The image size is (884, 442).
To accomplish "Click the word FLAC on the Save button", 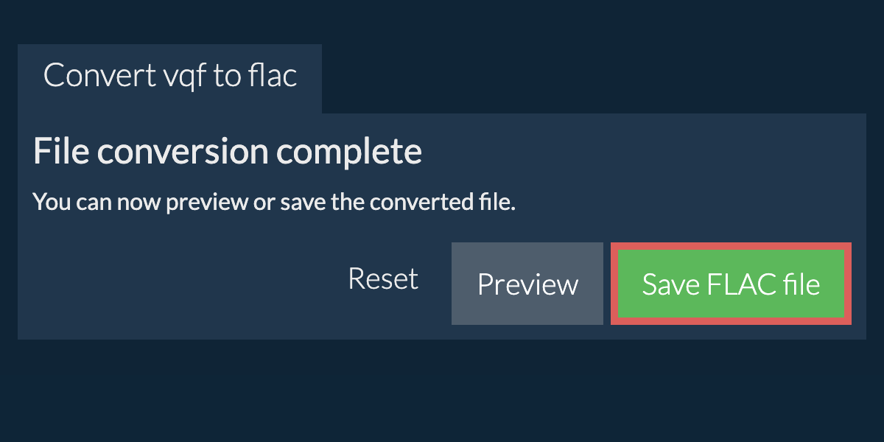I will [732, 284].
